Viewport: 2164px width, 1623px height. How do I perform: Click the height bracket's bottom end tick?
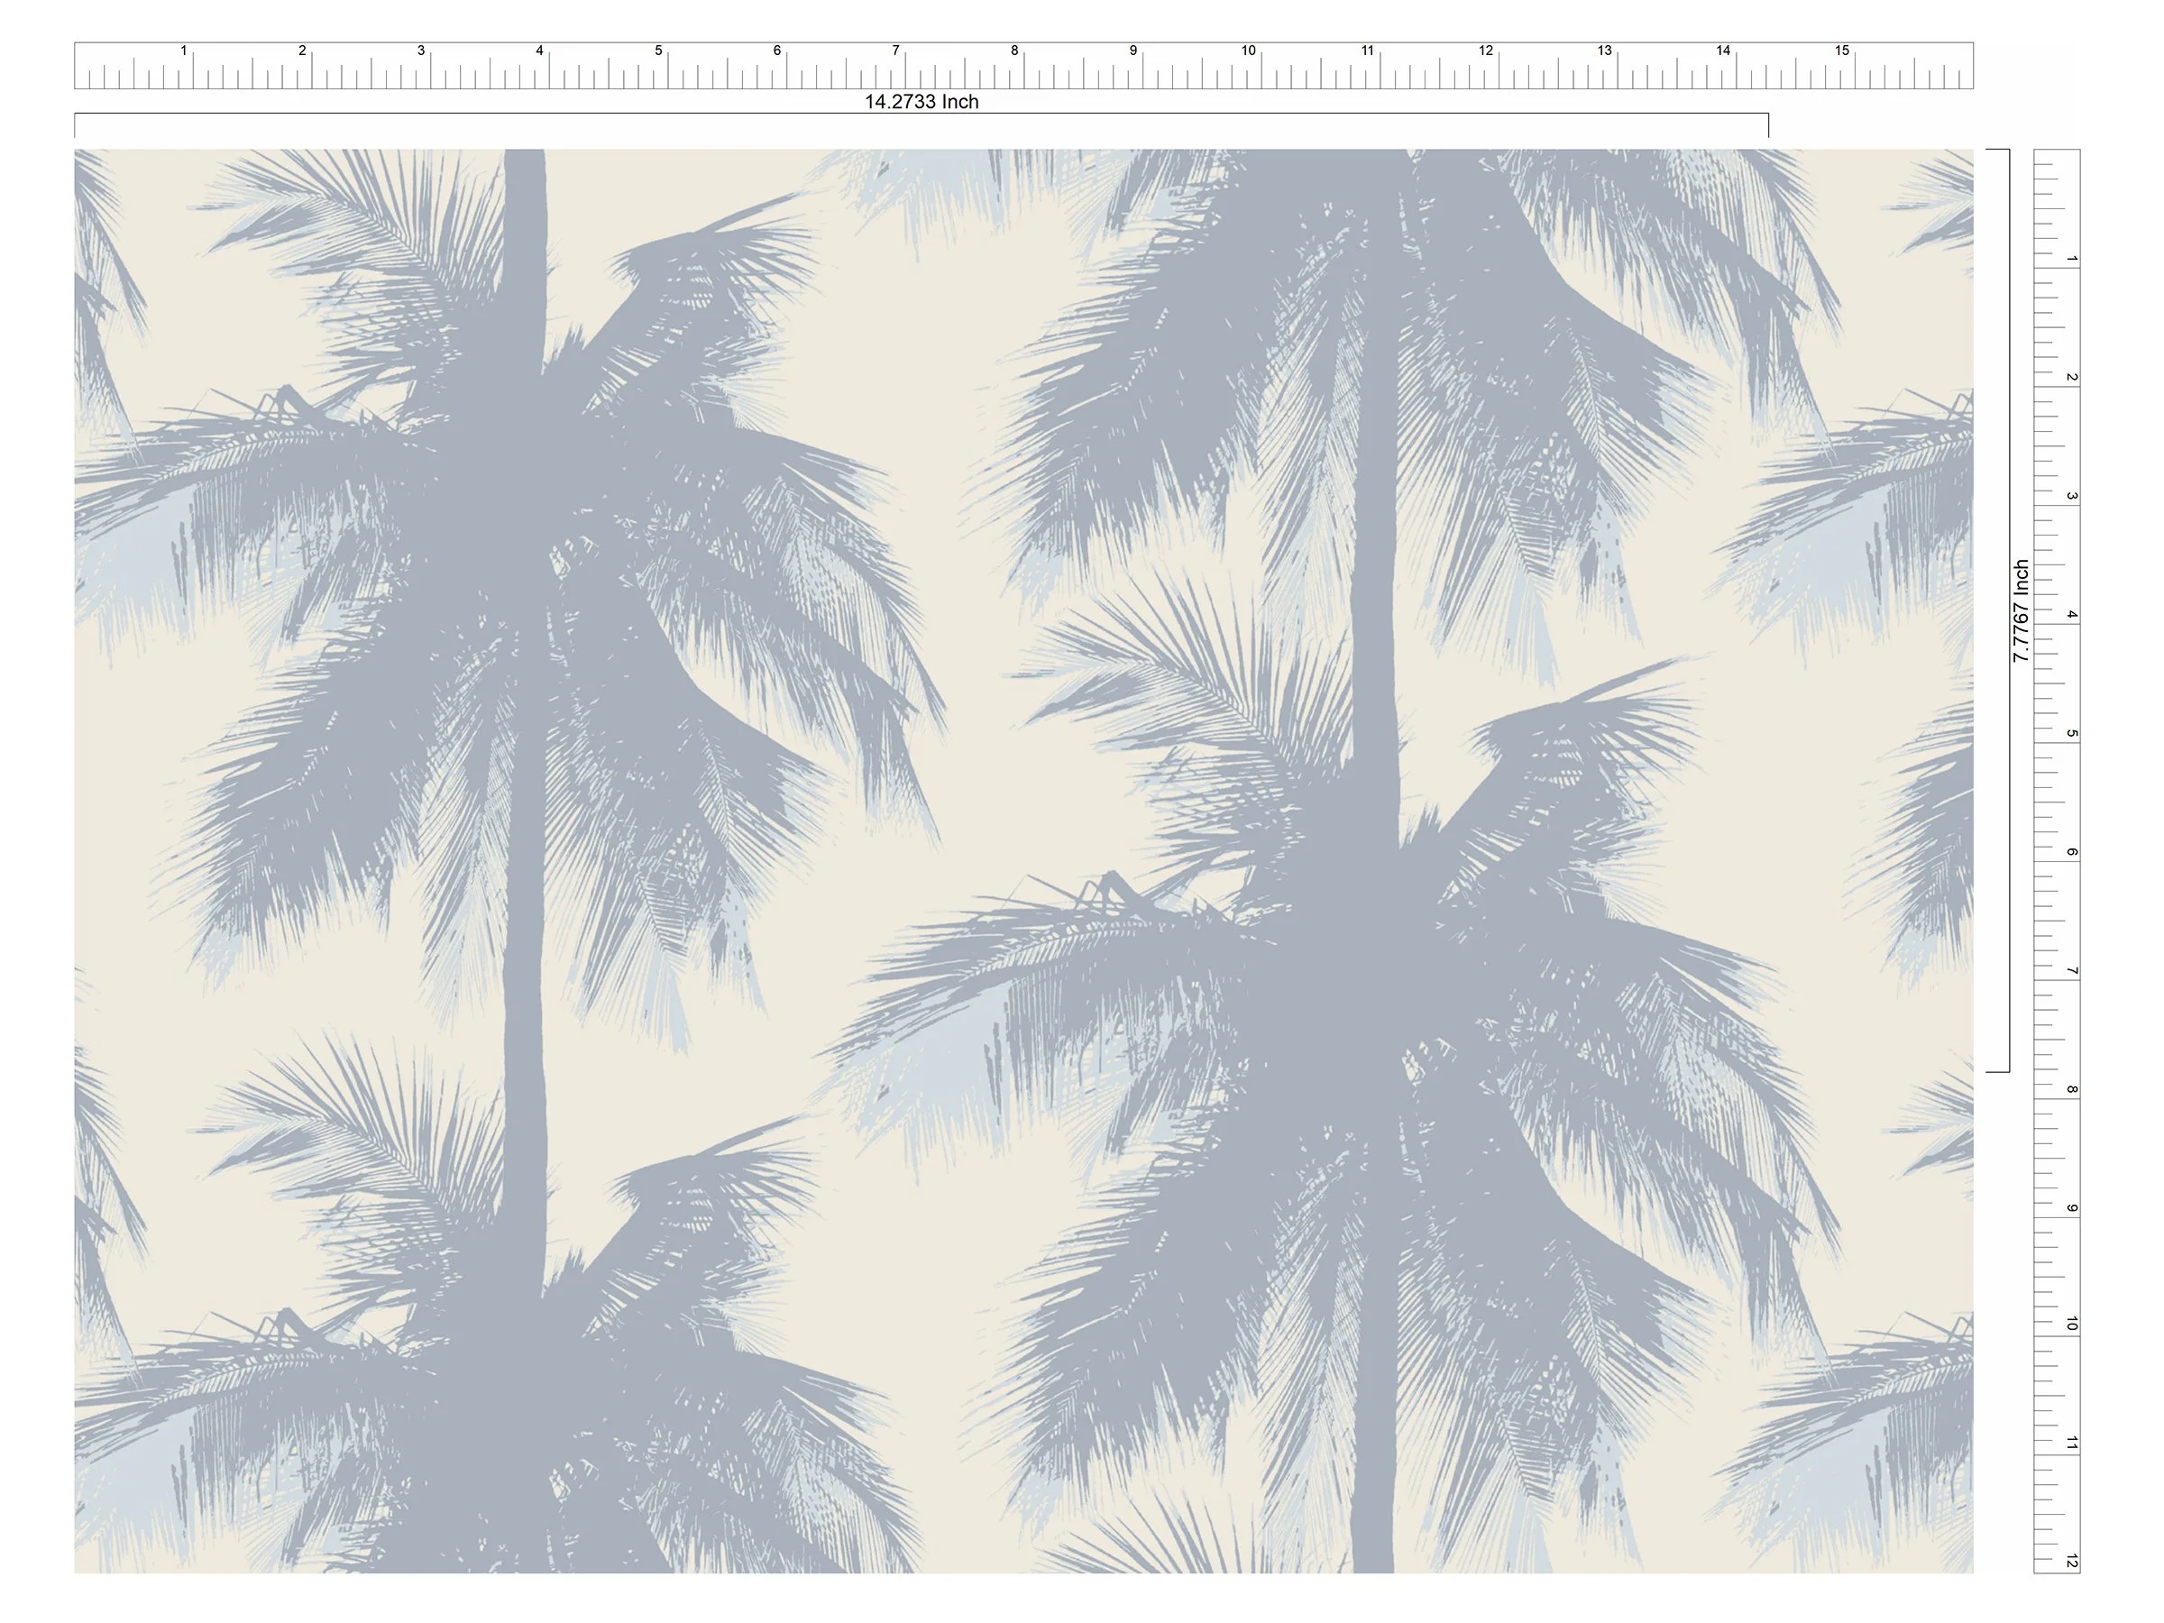[1996, 1072]
